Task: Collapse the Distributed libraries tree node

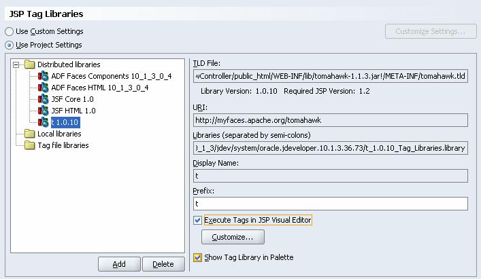Action: click(x=17, y=64)
